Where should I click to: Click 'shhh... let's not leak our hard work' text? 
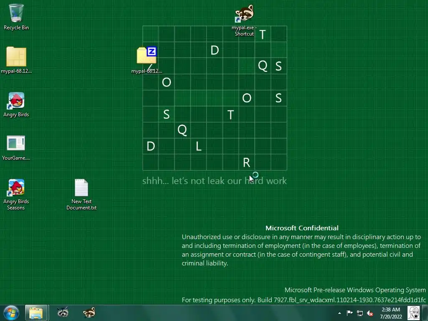tap(214, 181)
